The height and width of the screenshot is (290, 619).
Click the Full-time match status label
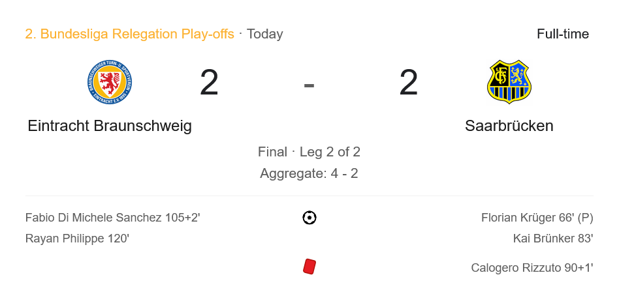click(x=563, y=34)
